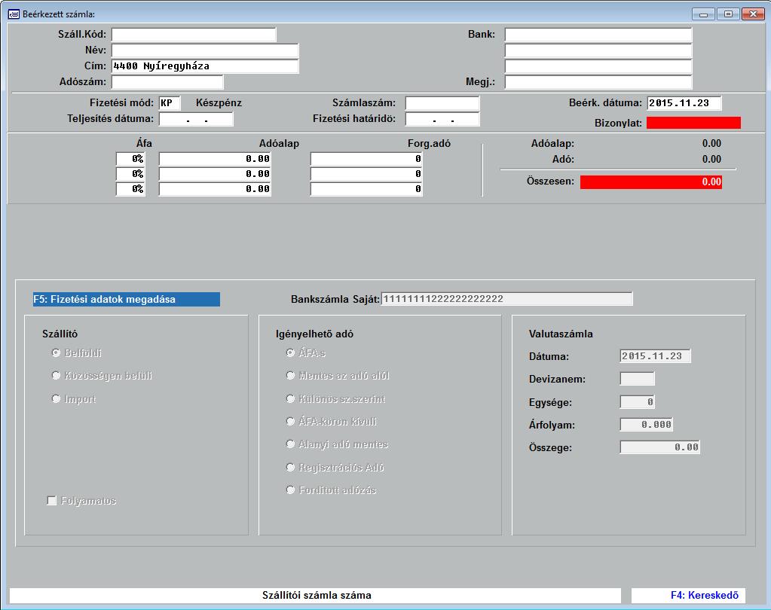The height and width of the screenshot is (610, 771).
Task: Click the Igényelhető adó group heading
Action: [x=315, y=334]
